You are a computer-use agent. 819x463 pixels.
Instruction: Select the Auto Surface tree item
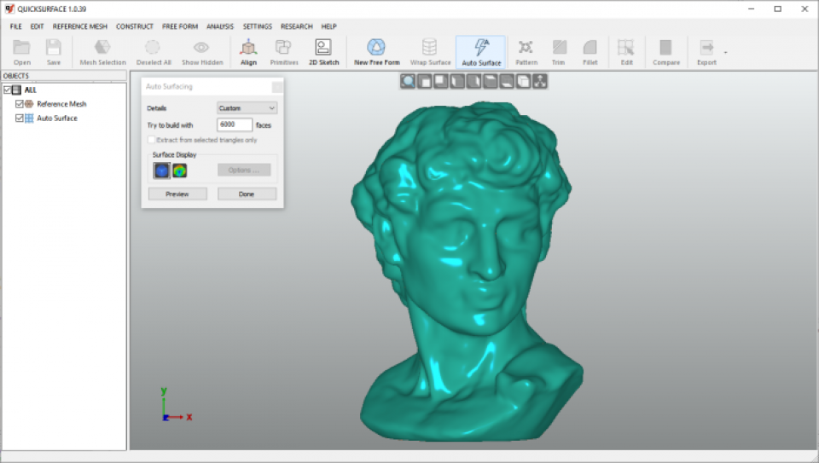(57, 118)
